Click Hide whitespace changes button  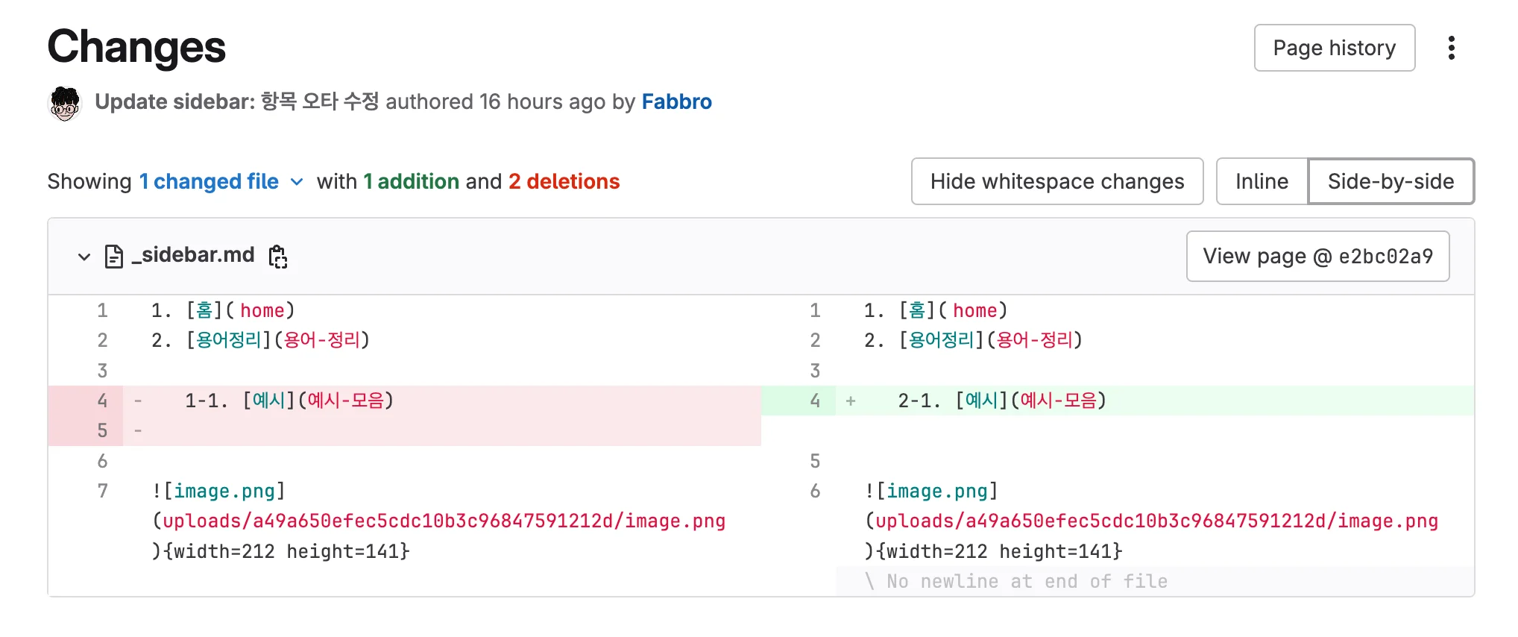(1056, 181)
